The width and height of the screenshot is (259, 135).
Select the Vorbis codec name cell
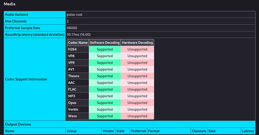78,109
